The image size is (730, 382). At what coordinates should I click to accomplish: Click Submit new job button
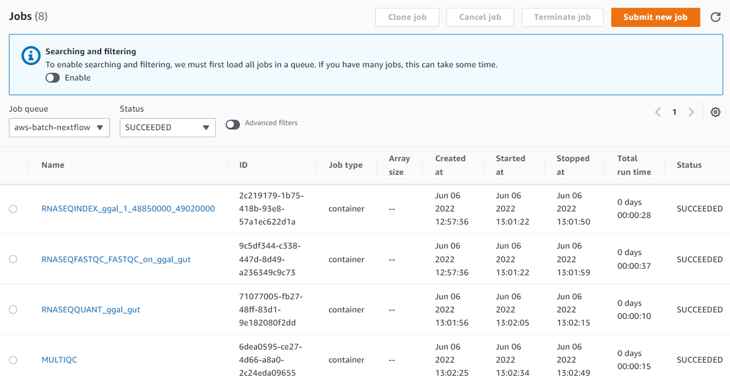tap(655, 17)
